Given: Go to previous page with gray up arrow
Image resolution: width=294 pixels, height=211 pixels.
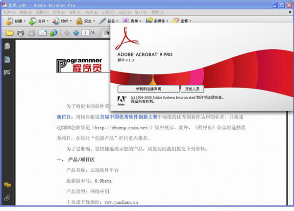Looking at the screenshot, I should click(67, 33).
